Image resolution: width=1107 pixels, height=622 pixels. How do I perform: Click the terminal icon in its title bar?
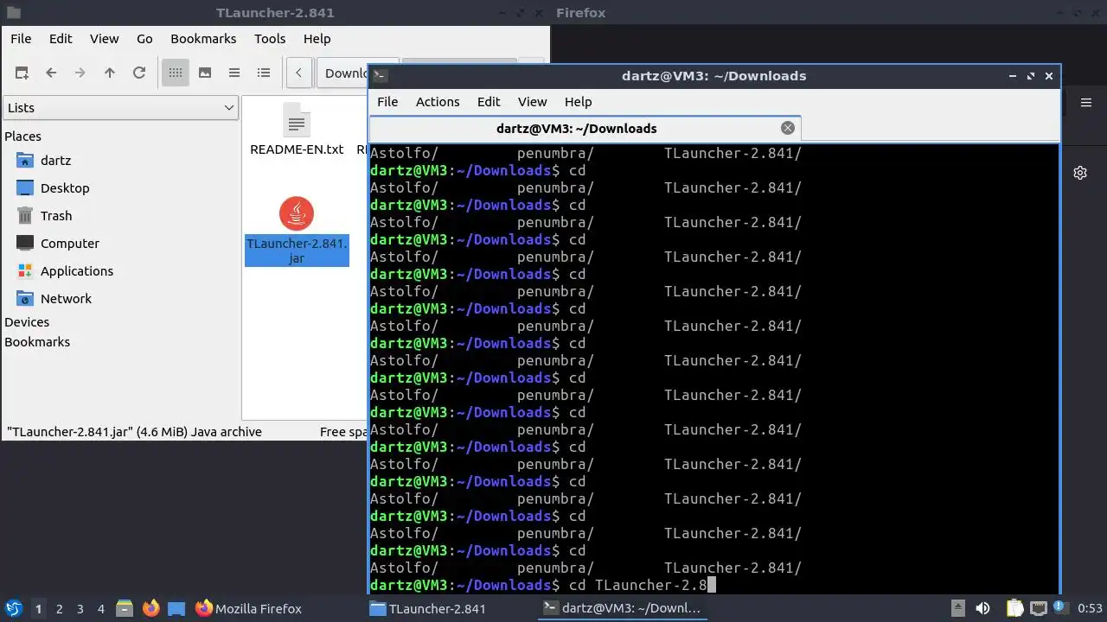[x=380, y=76]
